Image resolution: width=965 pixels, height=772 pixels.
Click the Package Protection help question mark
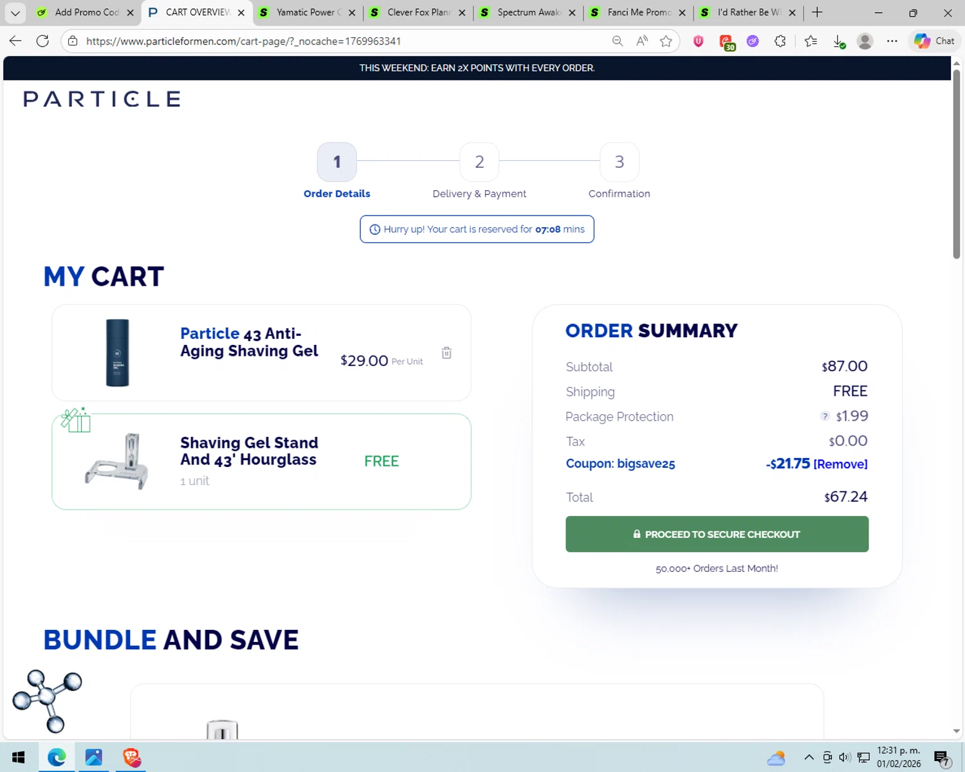(x=825, y=416)
